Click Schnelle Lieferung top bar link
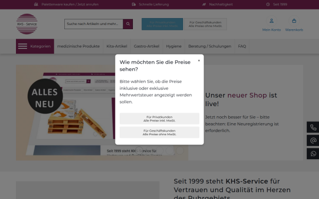Viewport: 319px width, 199px height. coord(154,4)
